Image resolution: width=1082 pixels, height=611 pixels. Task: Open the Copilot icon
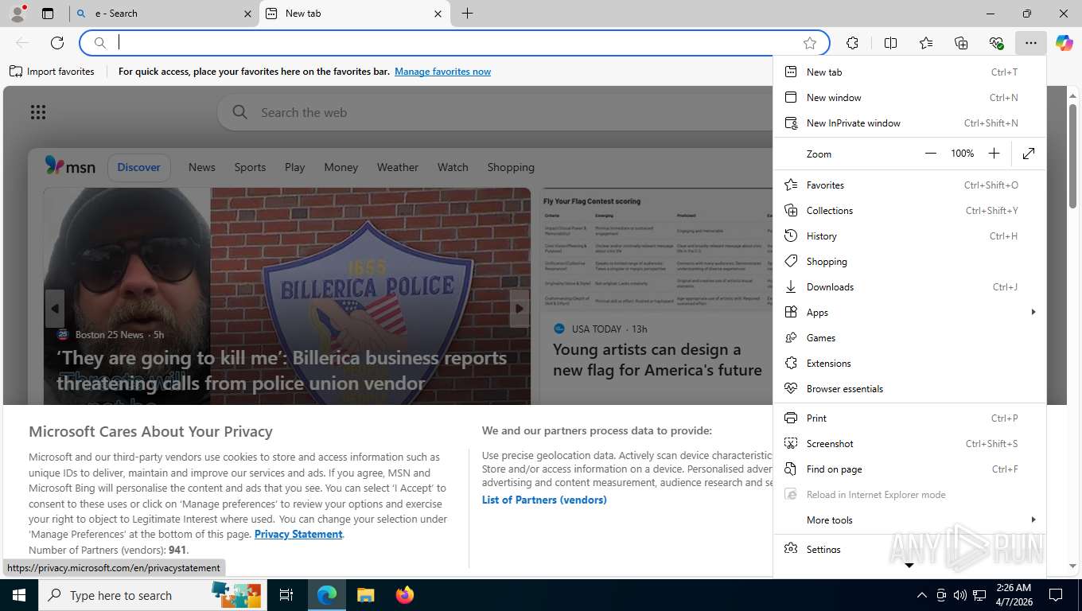click(x=1064, y=43)
